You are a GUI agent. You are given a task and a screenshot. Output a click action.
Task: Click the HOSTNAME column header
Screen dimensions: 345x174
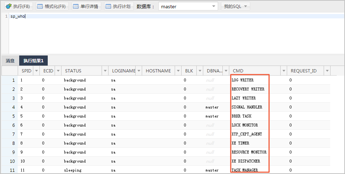pos(158,71)
